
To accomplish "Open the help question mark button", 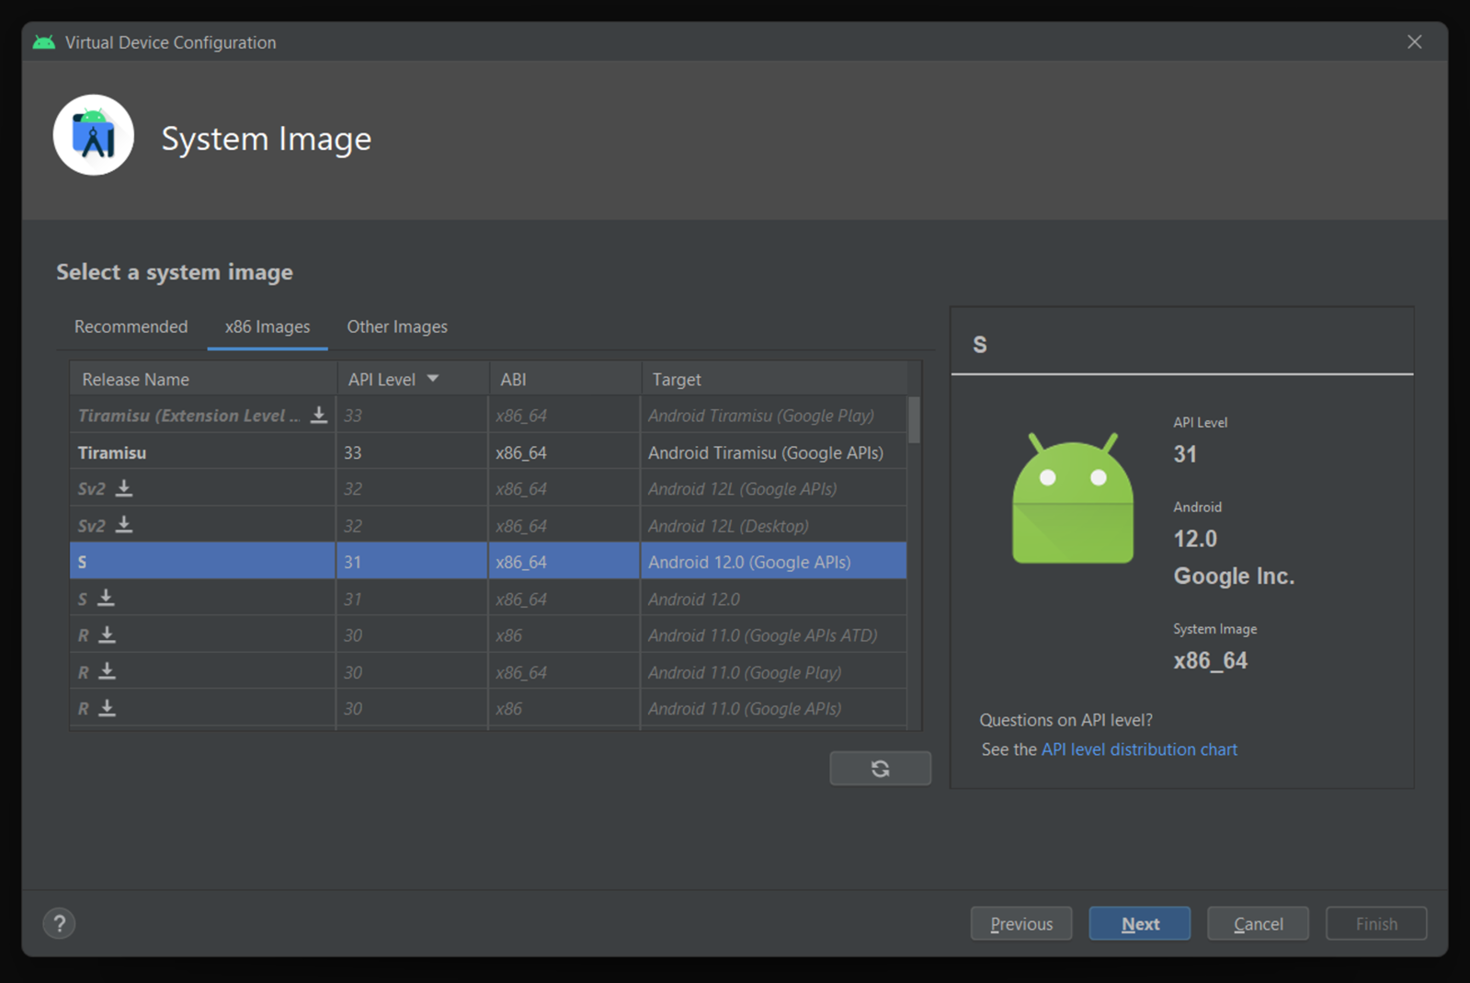I will coord(60,923).
